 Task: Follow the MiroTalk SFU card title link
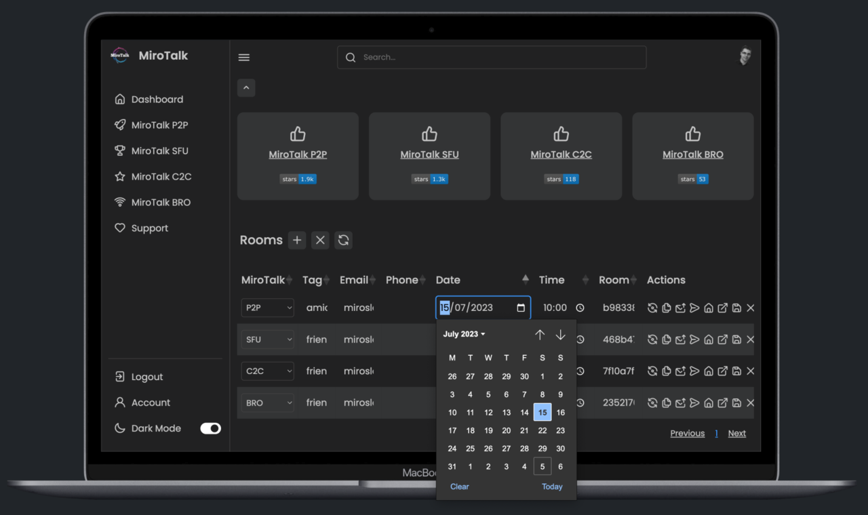point(429,154)
